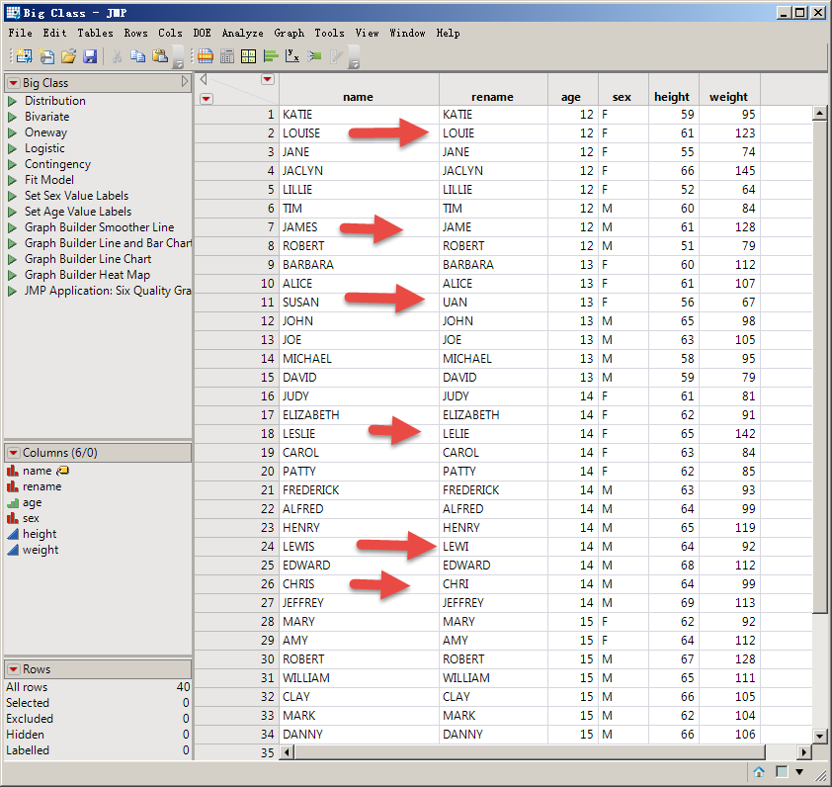Open the Tables menu
This screenshot has height=787, width=832.
[x=95, y=33]
